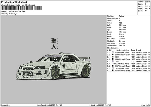Click the Description column header

(124, 50)
